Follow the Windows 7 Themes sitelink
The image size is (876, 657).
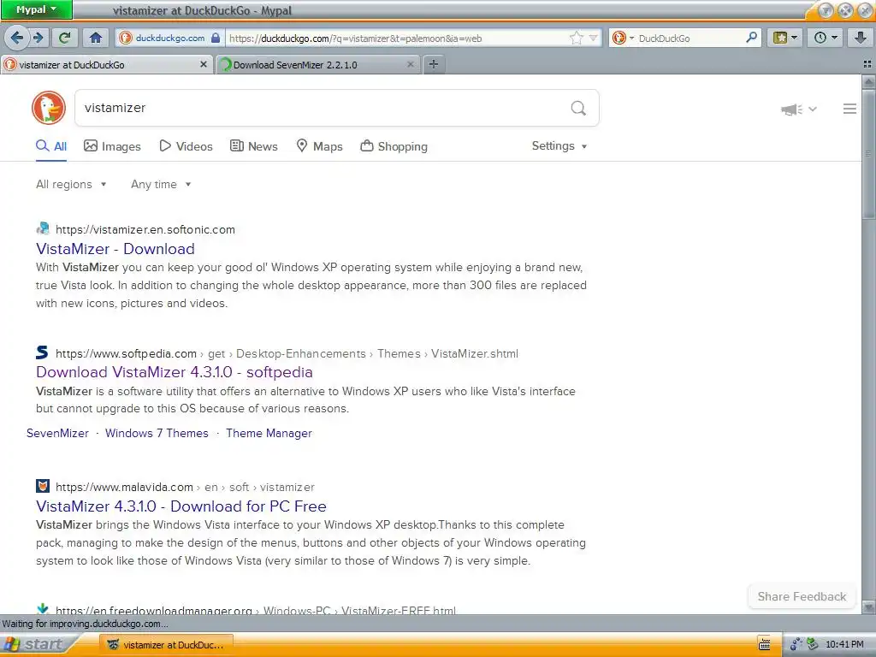tap(157, 434)
